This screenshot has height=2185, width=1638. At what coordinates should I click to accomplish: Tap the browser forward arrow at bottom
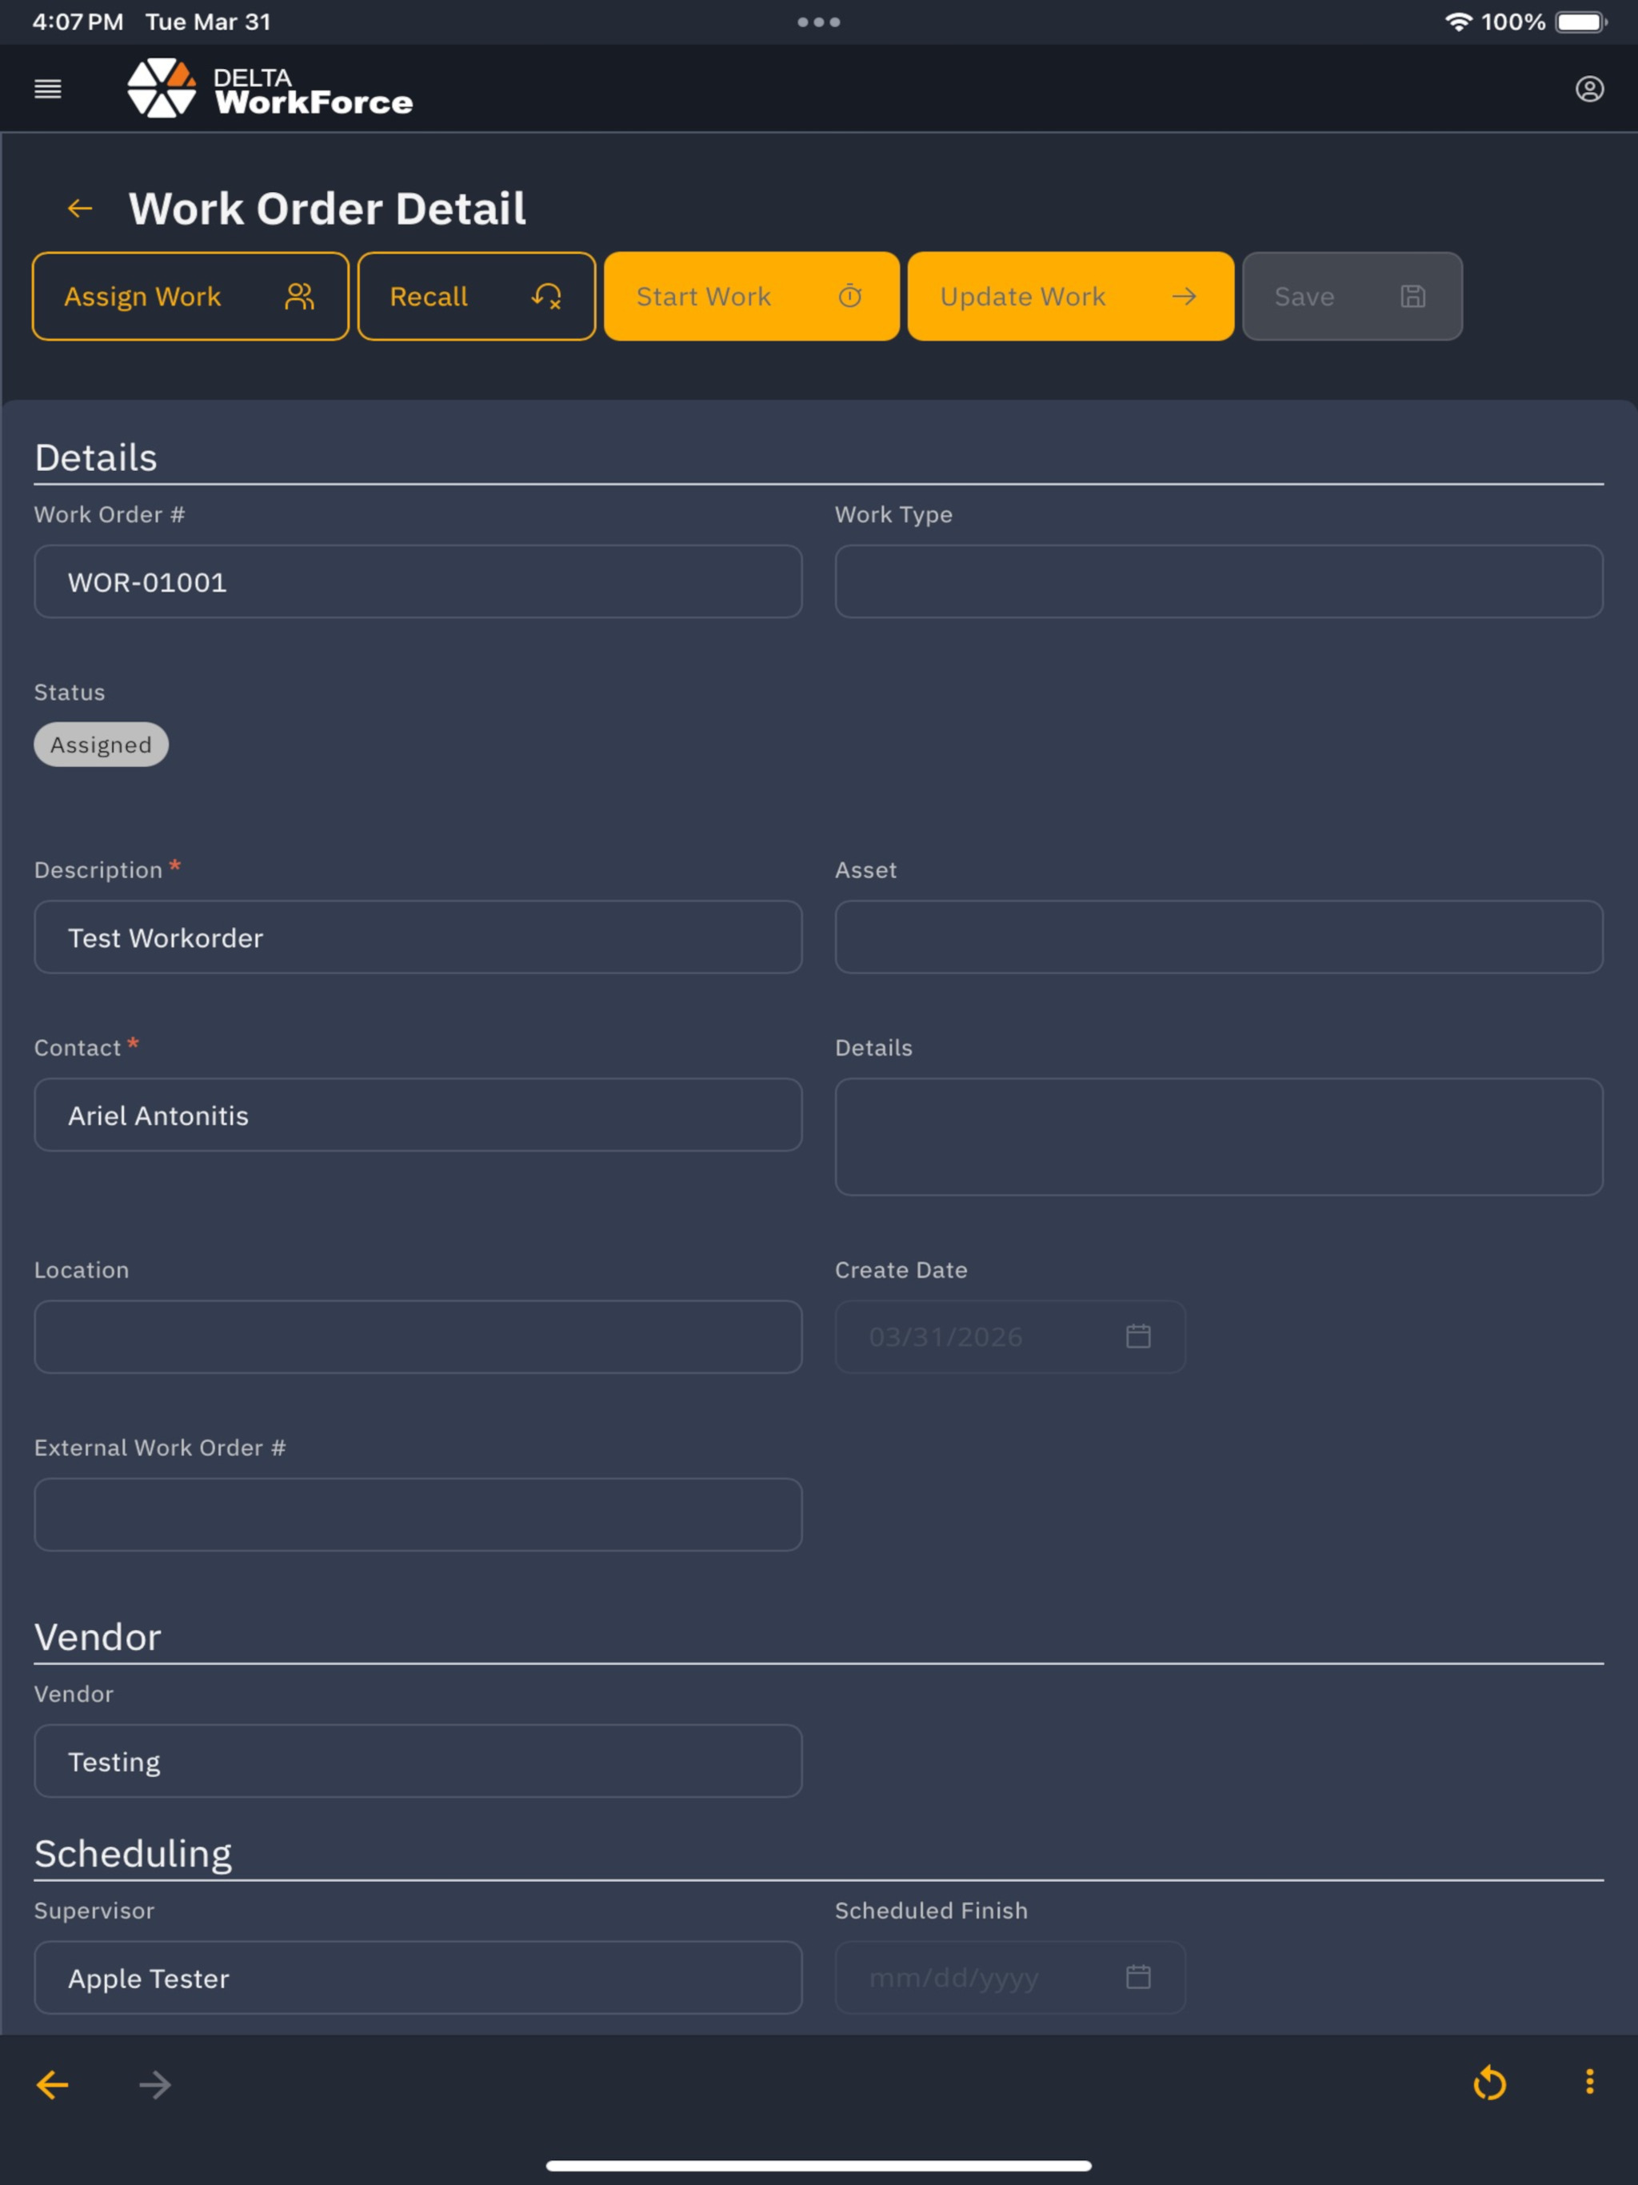click(155, 2085)
